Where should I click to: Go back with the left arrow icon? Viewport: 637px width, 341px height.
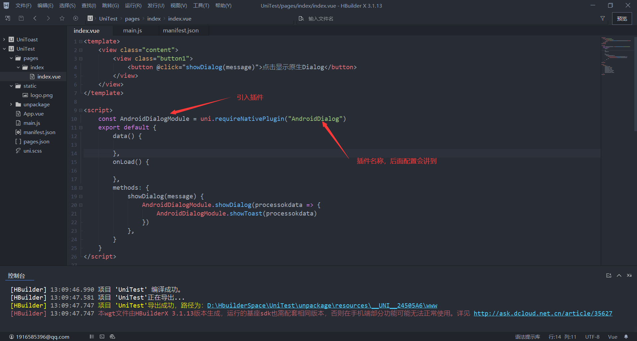(35, 19)
